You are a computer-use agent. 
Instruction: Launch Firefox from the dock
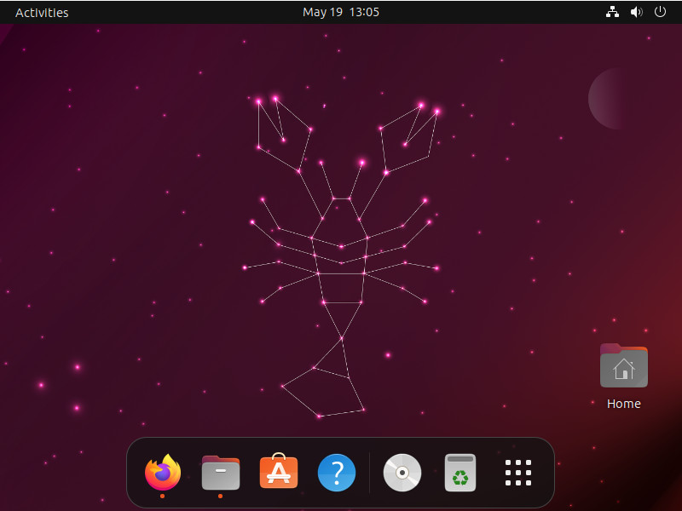pos(162,472)
